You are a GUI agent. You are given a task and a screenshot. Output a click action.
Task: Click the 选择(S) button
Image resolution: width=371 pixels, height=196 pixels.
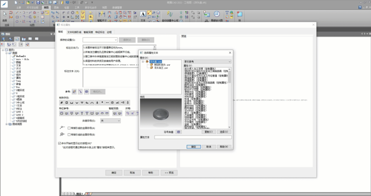tap(223, 131)
